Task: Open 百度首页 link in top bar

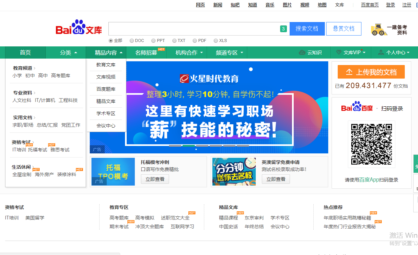Action: point(370,5)
